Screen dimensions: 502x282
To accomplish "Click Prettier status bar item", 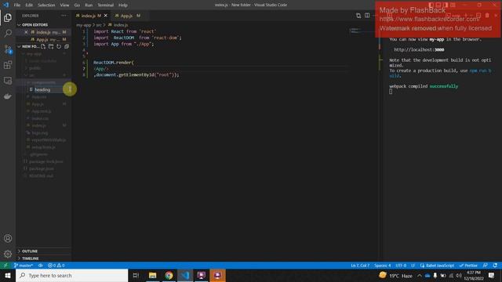I will click(468, 266).
